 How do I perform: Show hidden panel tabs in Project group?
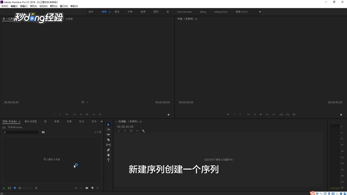pyautogui.click(x=102, y=121)
